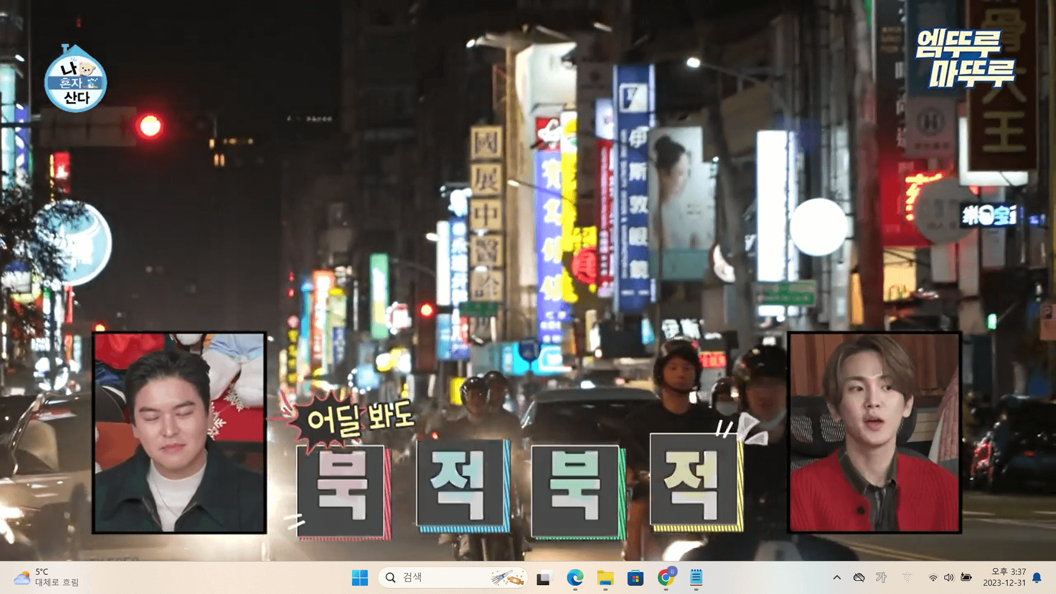Open the Wi-Fi network quick settings

(933, 577)
